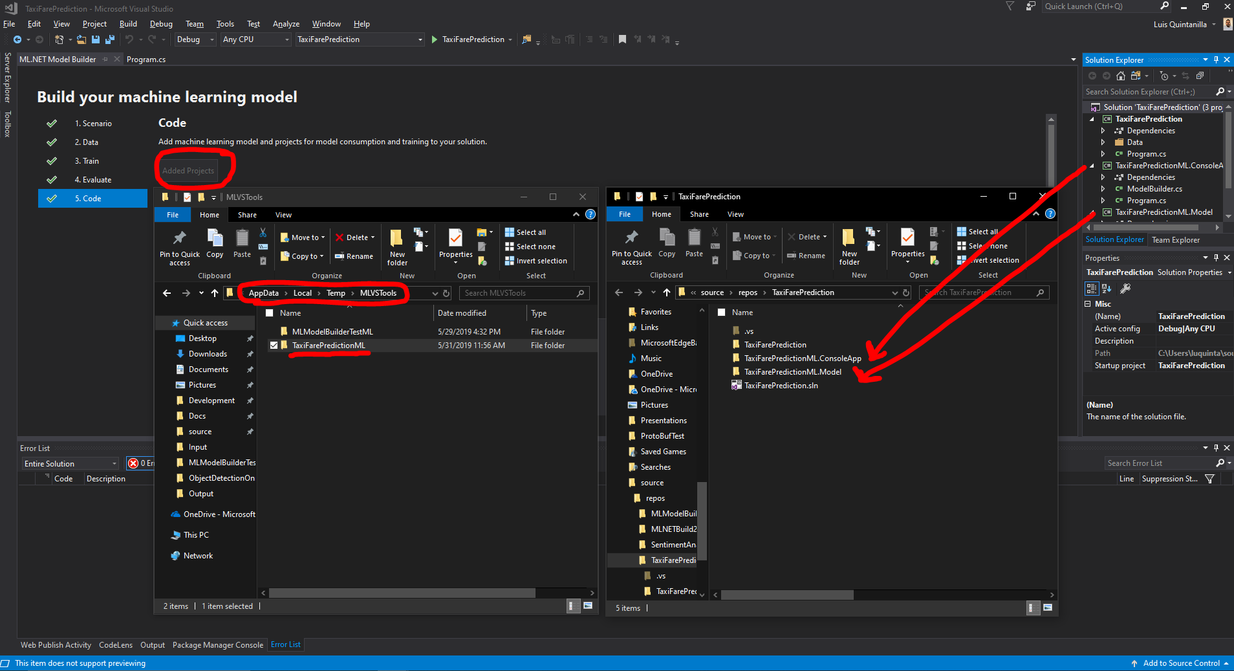This screenshot has width=1234, height=671.
Task: Refresh the MLVSTools address bar
Action: 446,293
